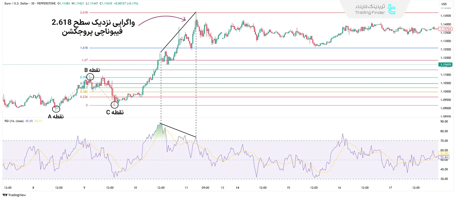Expand the RSI (14, close) indicator legend
456x199 pixels.
point(14,121)
